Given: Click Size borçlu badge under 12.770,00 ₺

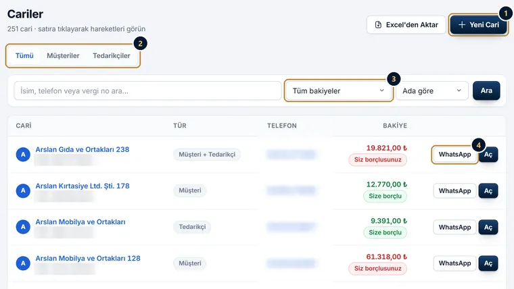Looking at the screenshot, I should click(385, 196).
